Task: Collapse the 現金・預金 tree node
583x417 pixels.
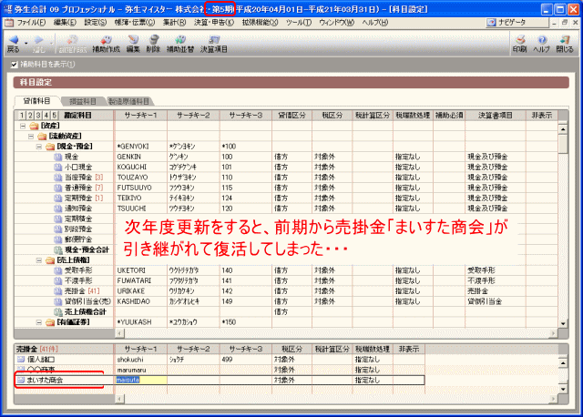Action: pos(39,147)
